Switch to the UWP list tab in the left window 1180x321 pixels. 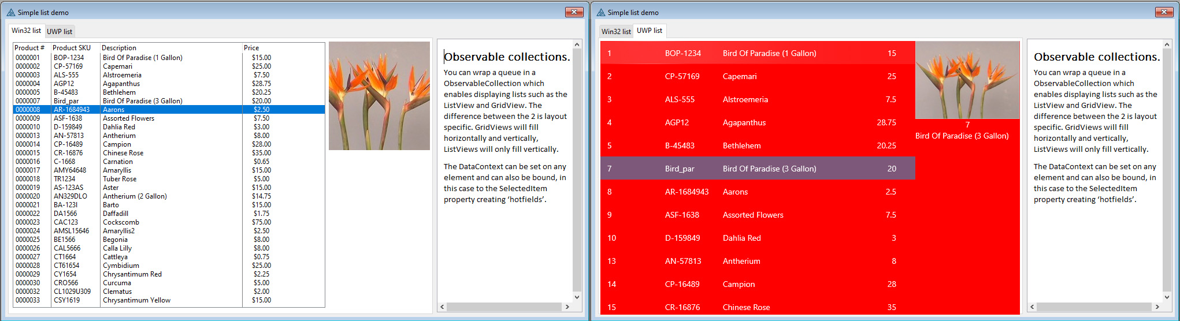[60, 32]
